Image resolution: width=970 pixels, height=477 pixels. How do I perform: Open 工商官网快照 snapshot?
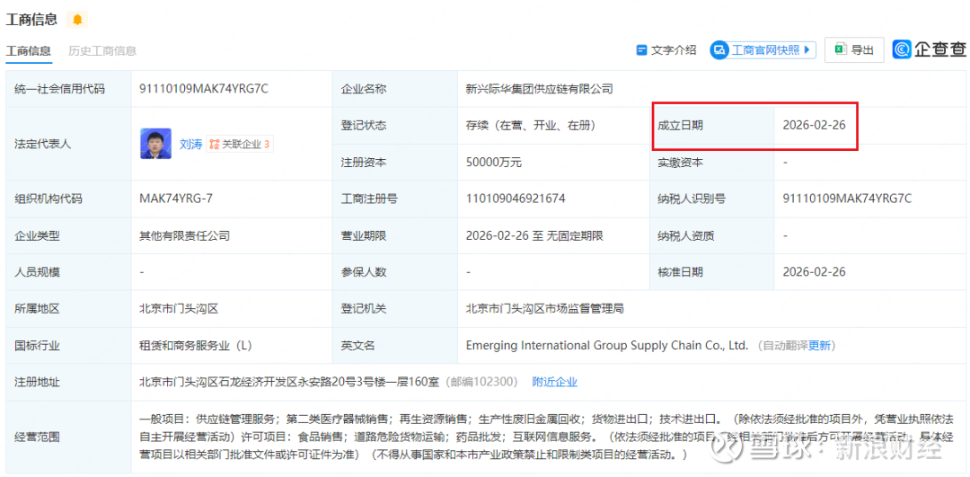pos(763,50)
